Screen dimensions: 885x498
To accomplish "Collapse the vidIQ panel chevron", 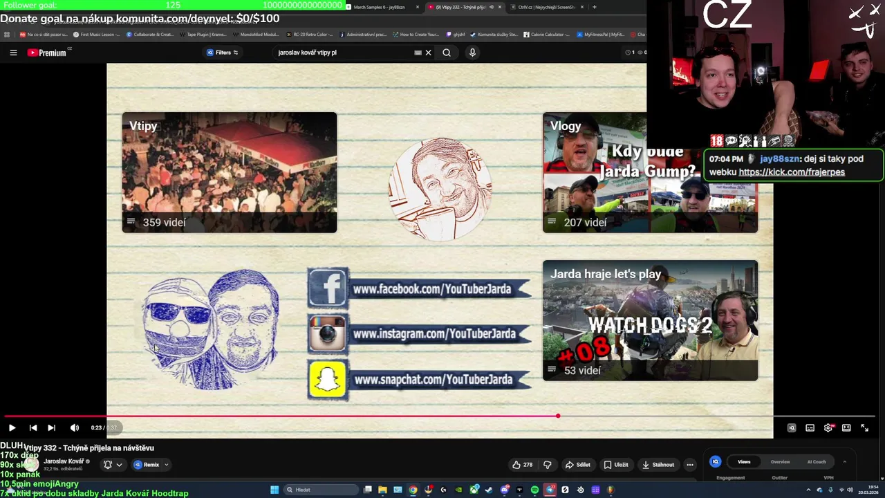I will point(844,461).
